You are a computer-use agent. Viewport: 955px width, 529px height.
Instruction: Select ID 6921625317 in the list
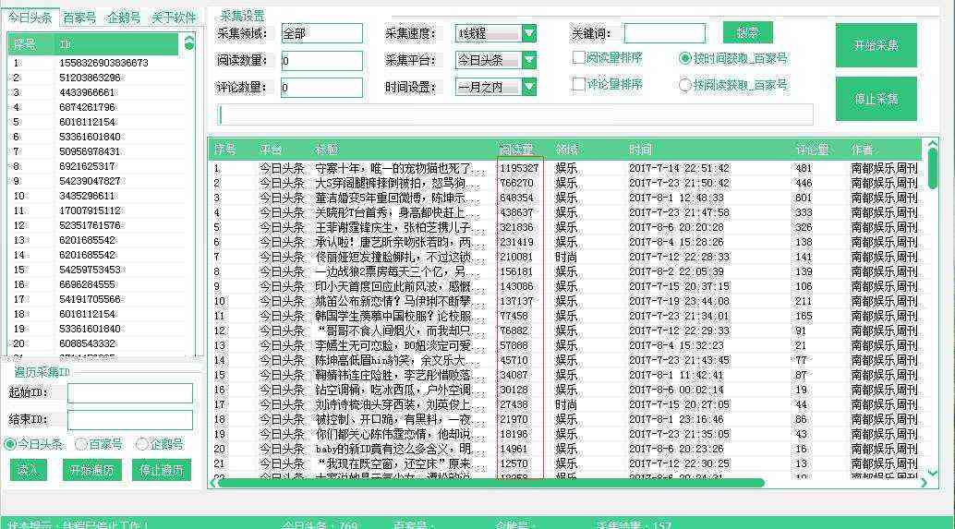pos(87,166)
